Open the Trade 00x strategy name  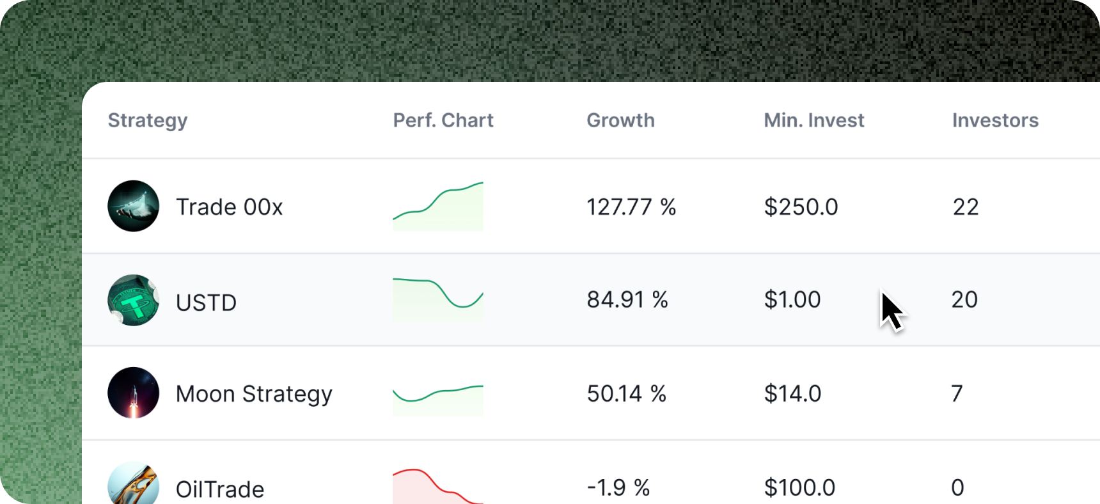(229, 207)
